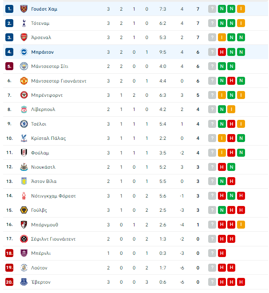Click the orange I result badge for Λίβερπουλ
Viewport: 269px width, 293px height.
(x=231, y=109)
